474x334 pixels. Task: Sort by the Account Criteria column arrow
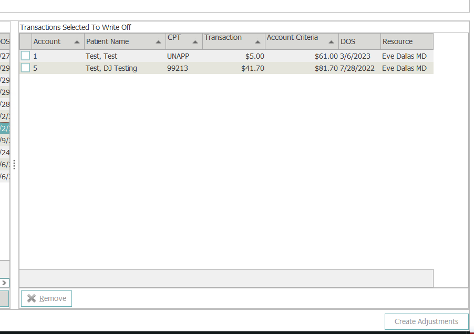pos(331,42)
